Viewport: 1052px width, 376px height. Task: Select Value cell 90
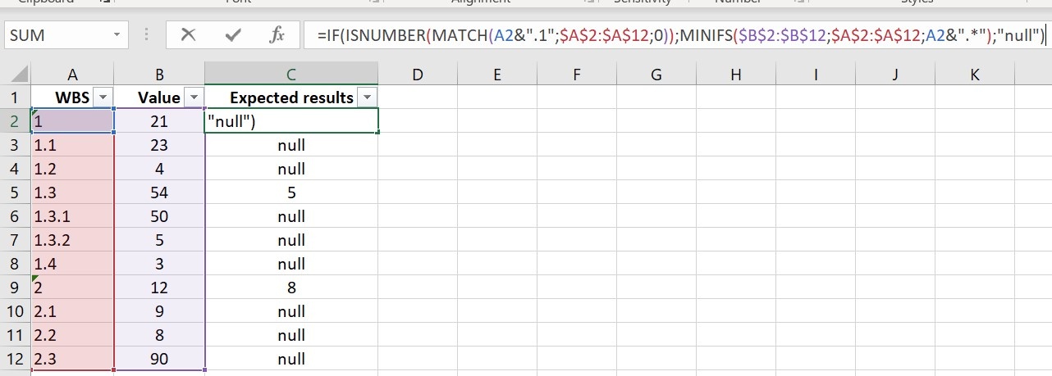159,359
